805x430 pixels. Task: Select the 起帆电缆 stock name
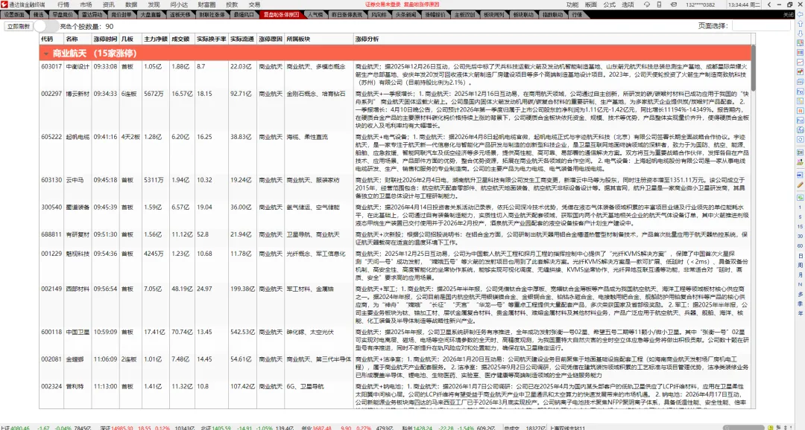(78, 137)
